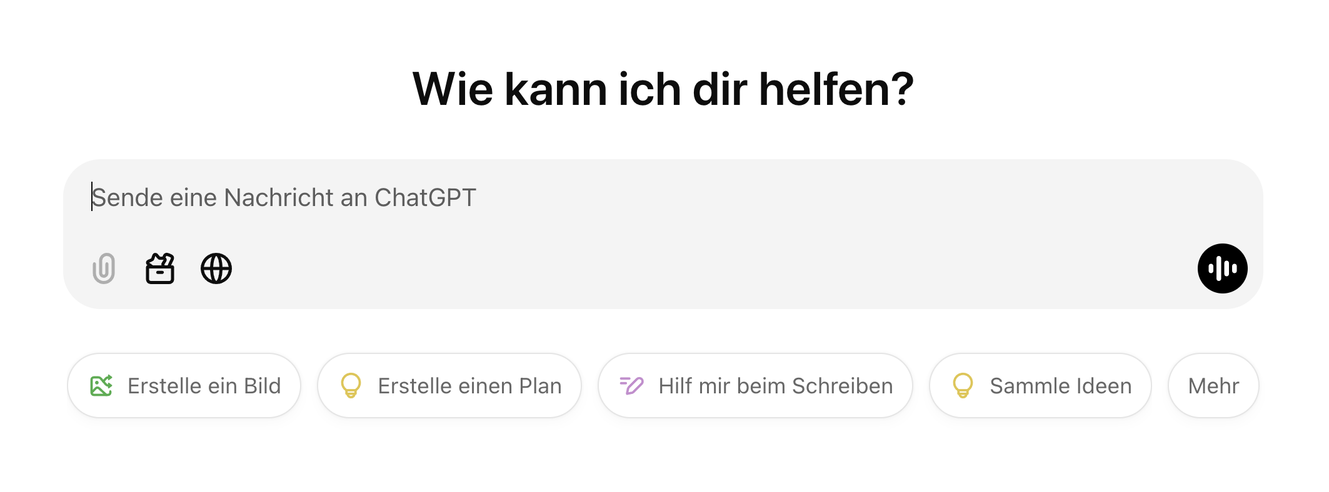Select the Erstelle ein Bild suggestion

[184, 386]
